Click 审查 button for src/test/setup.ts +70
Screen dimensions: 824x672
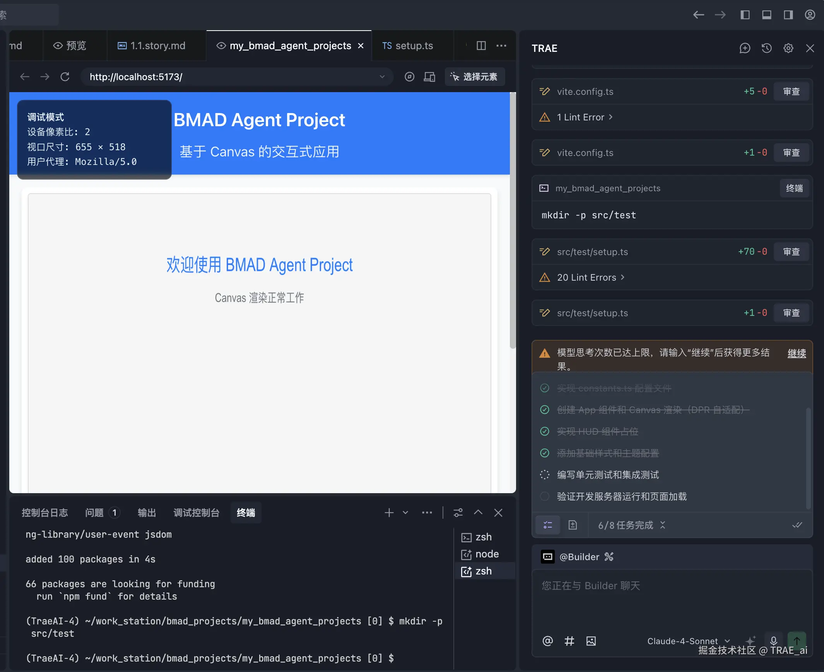791,252
